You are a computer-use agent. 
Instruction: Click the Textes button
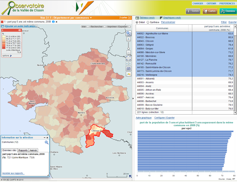tap(193, 11)
